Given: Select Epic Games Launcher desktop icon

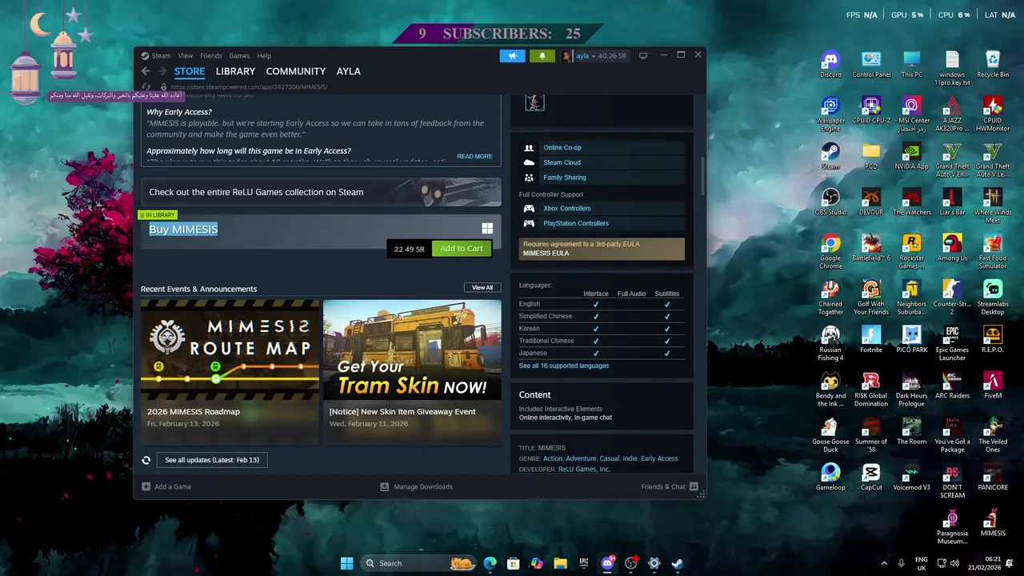Looking at the screenshot, I should click(x=952, y=343).
